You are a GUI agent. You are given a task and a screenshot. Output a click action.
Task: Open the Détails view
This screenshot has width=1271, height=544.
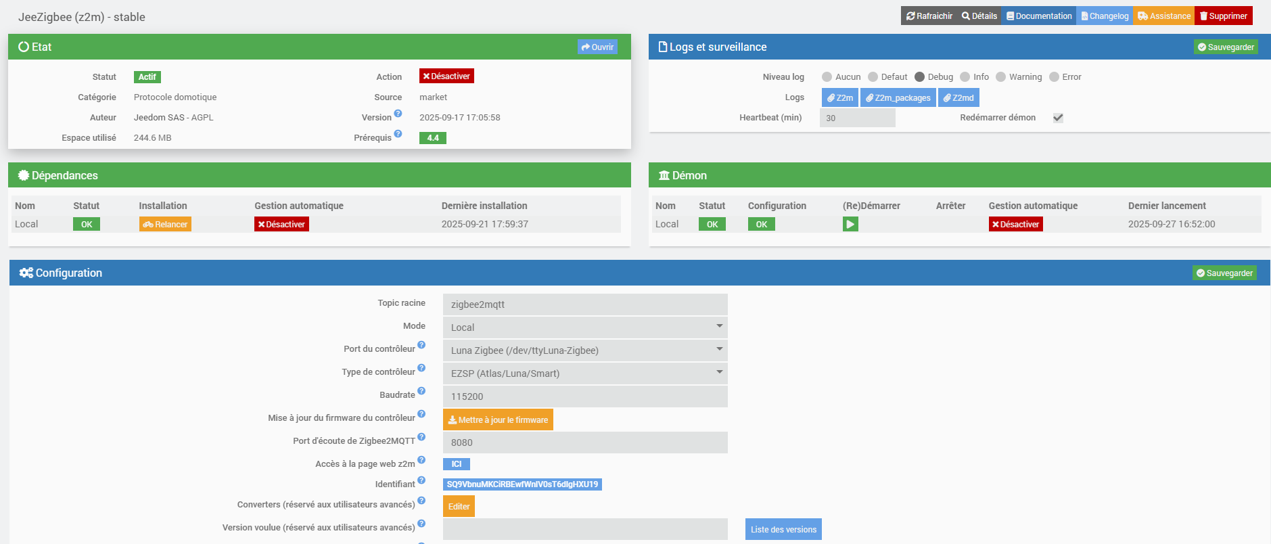pyautogui.click(x=979, y=16)
